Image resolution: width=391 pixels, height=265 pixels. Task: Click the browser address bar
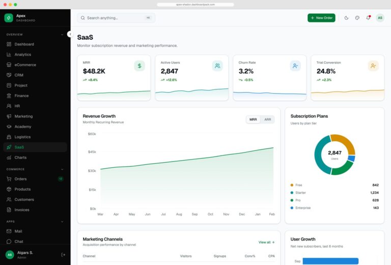pos(195,5)
